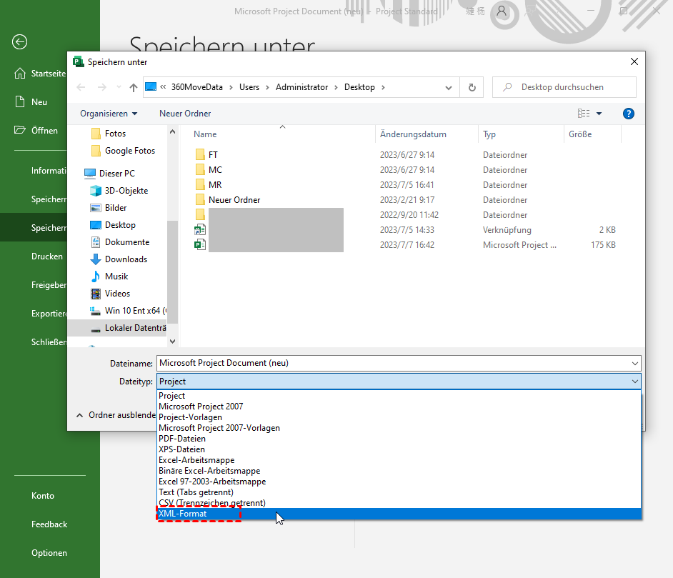Open Startseite in the green sidebar

coord(40,74)
